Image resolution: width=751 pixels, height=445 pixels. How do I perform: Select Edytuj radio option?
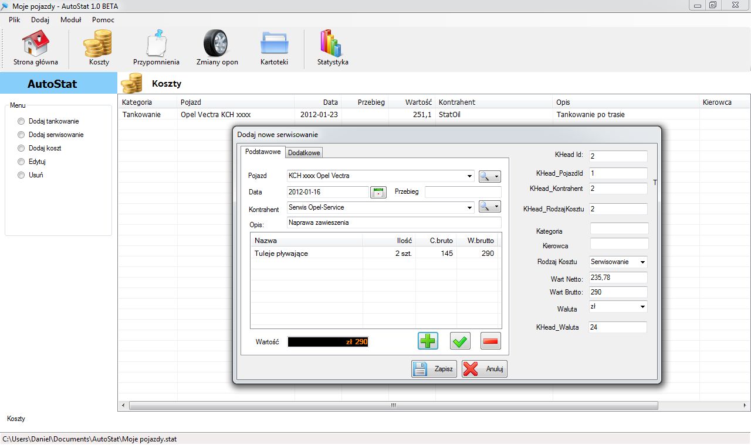coord(22,162)
